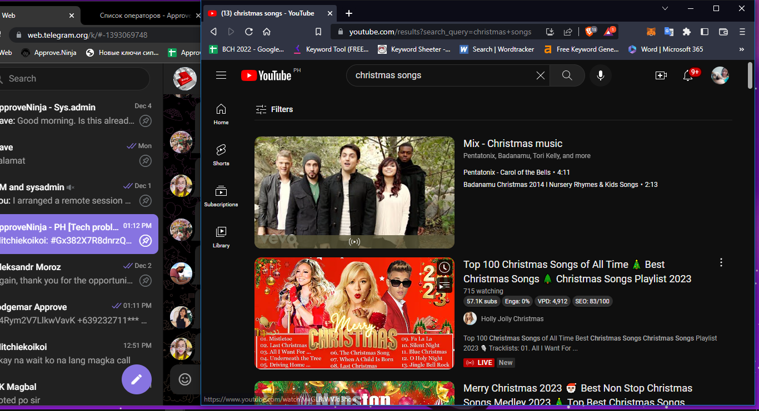Image resolution: width=759 pixels, height=411 pixels.
Task: Open the Rodgemar Approve chat
Action: pyautogui.click(x=79, y=313)
